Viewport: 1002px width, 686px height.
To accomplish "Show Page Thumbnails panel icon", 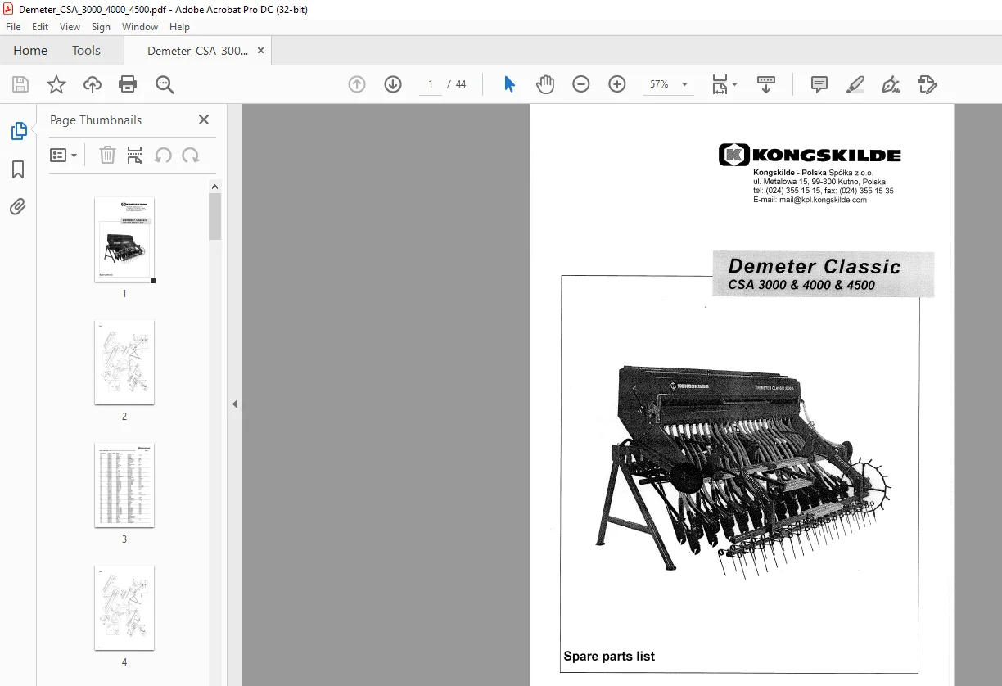I will click(x=18, y=131).
